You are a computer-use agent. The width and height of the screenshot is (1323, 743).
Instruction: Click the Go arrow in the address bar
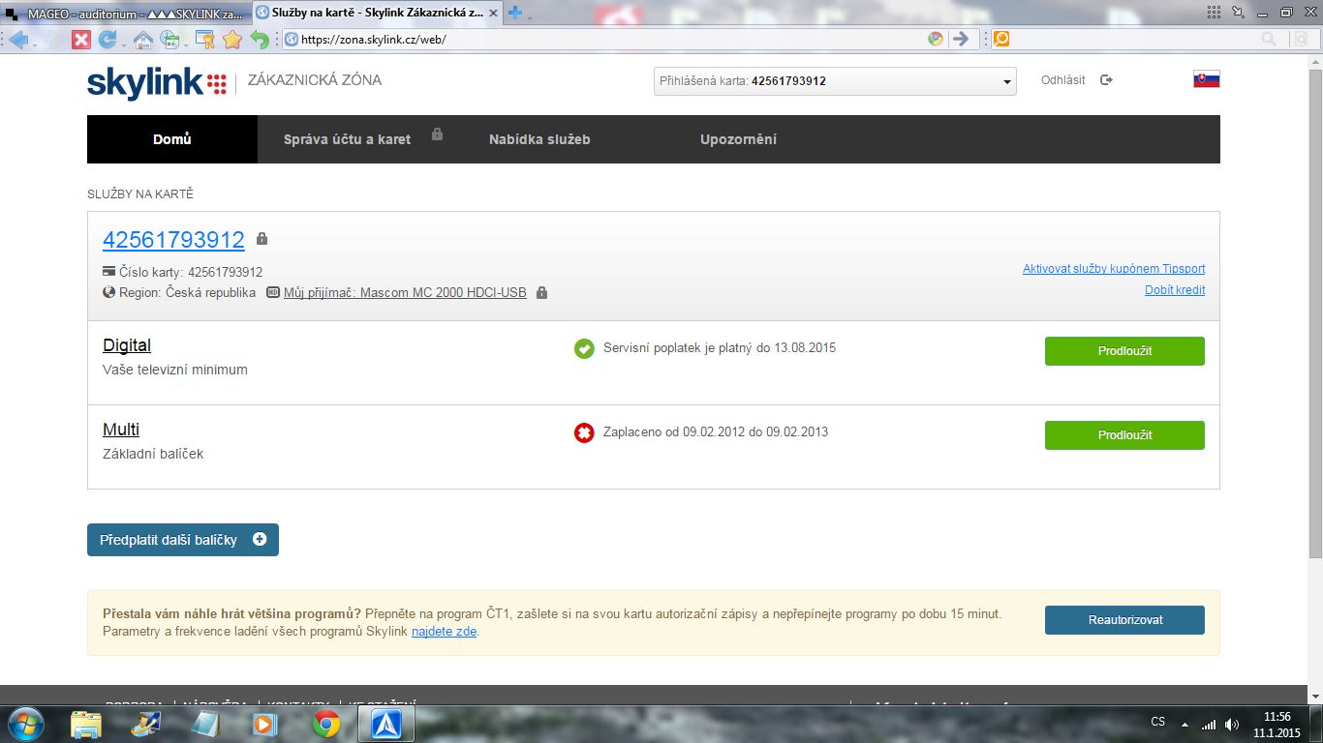click(x=960, y=39)
